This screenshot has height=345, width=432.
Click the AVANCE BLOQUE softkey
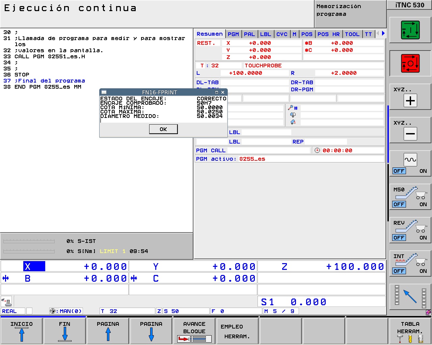coord(194,331)
